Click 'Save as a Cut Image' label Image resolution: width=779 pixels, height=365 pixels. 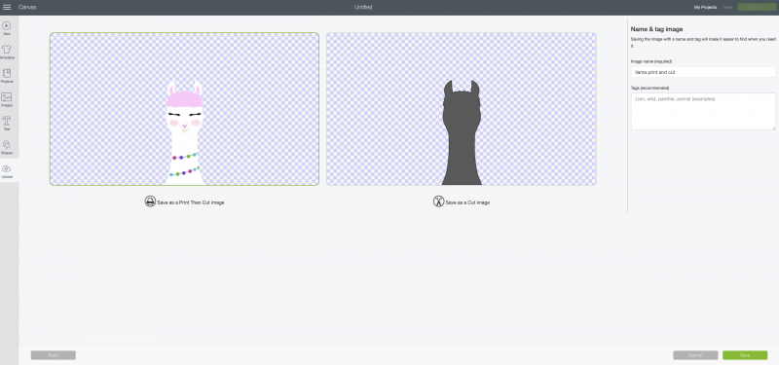pyautogui.click(x=467, y=202)
